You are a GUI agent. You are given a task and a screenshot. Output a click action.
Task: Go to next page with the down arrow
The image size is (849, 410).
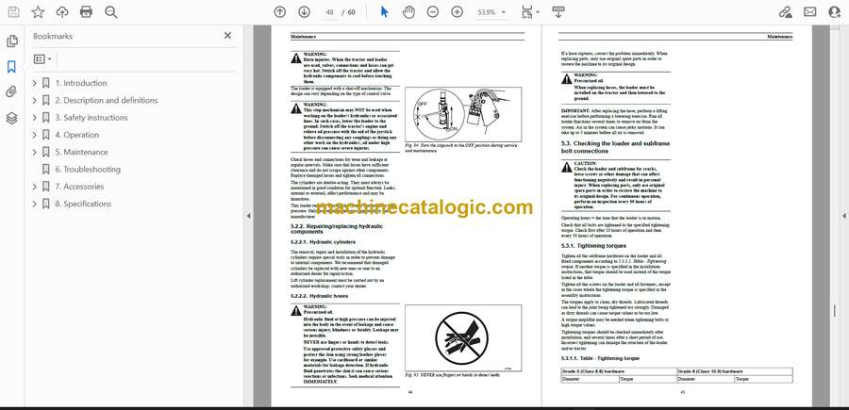(304, 12)
